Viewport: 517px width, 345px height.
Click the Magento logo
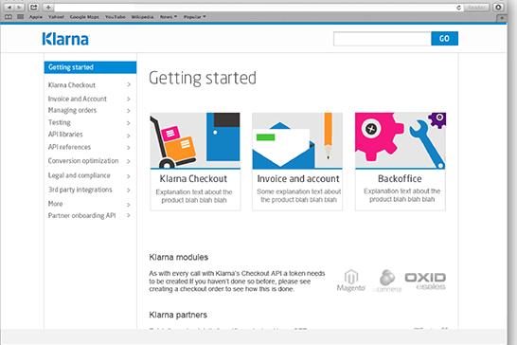(x=351, y=281)
